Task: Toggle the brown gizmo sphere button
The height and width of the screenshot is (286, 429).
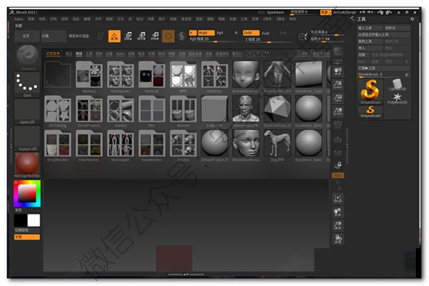Action: tap(168, 36)
